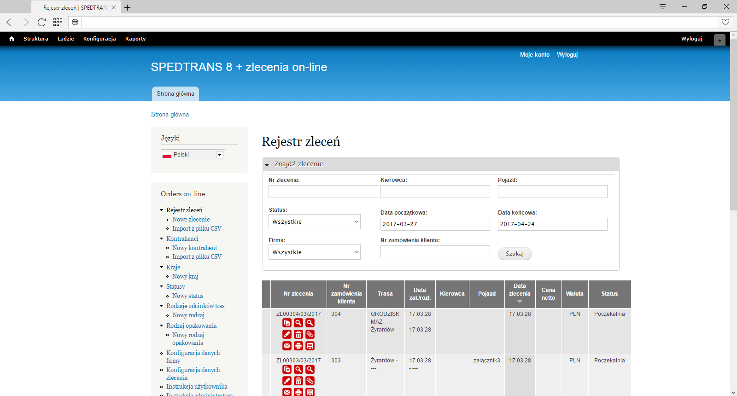Collapse the Kraje sidebar tree item
The height and width of the screenshot is (396, 737).
(x=162, y=267)
